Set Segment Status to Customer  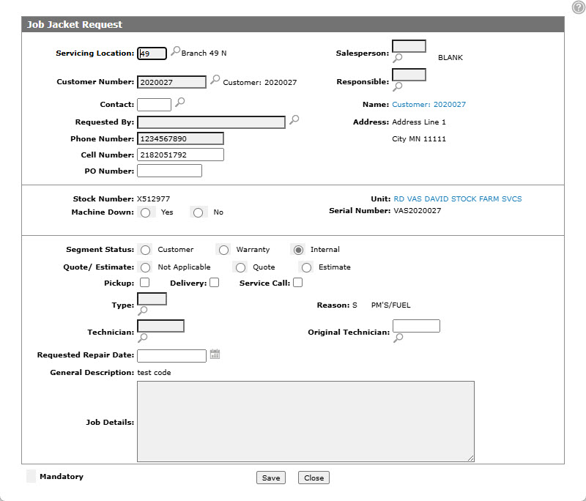pyautogui.click(x=145, y=250)
